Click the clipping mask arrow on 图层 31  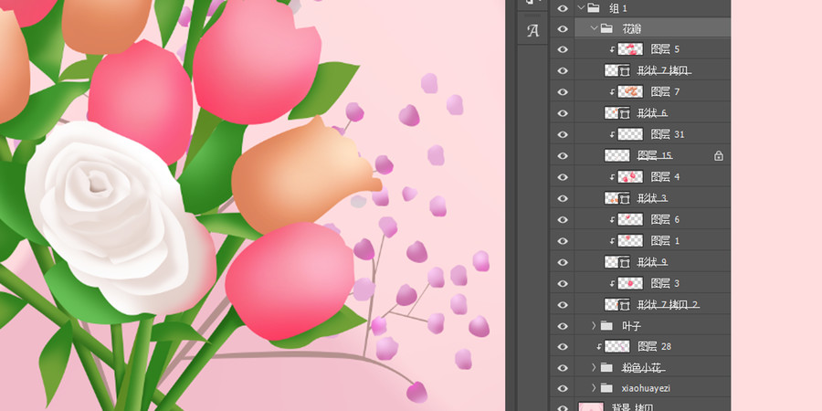(612, 135)
